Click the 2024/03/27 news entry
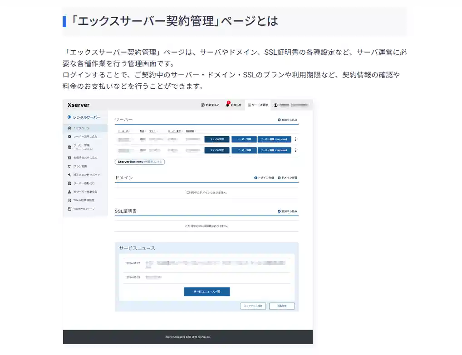Screen dimensions: 462x355 pyautogui.click(x=207, y=264)
